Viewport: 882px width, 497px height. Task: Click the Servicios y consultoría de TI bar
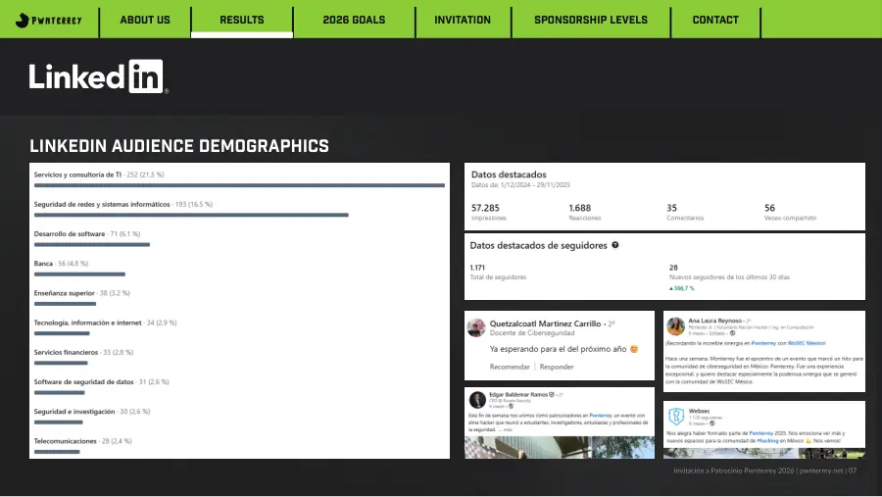(x=239, y=185)
